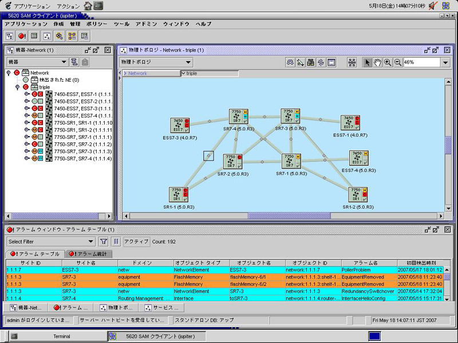This screenshot has height=343, width=458.
Task: Select 検出された NE (0) tree item
Action: (x=60, y=80)
